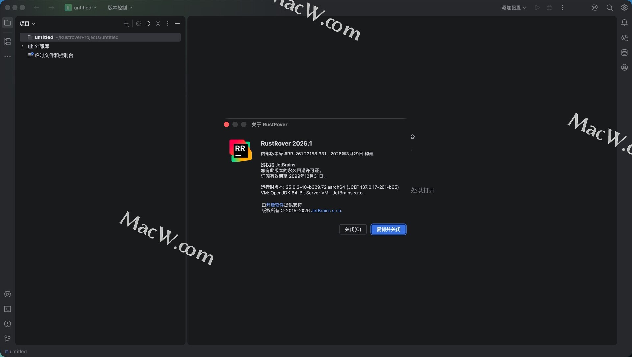Open the JetBrains s.r.o. link
632x357 pixels.
coord(327,211)
